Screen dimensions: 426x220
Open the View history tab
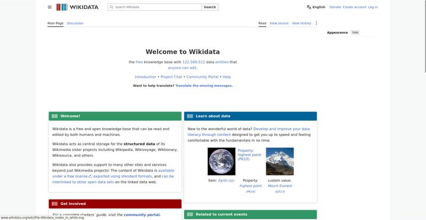pyautogui.click(x=301, y=23)
